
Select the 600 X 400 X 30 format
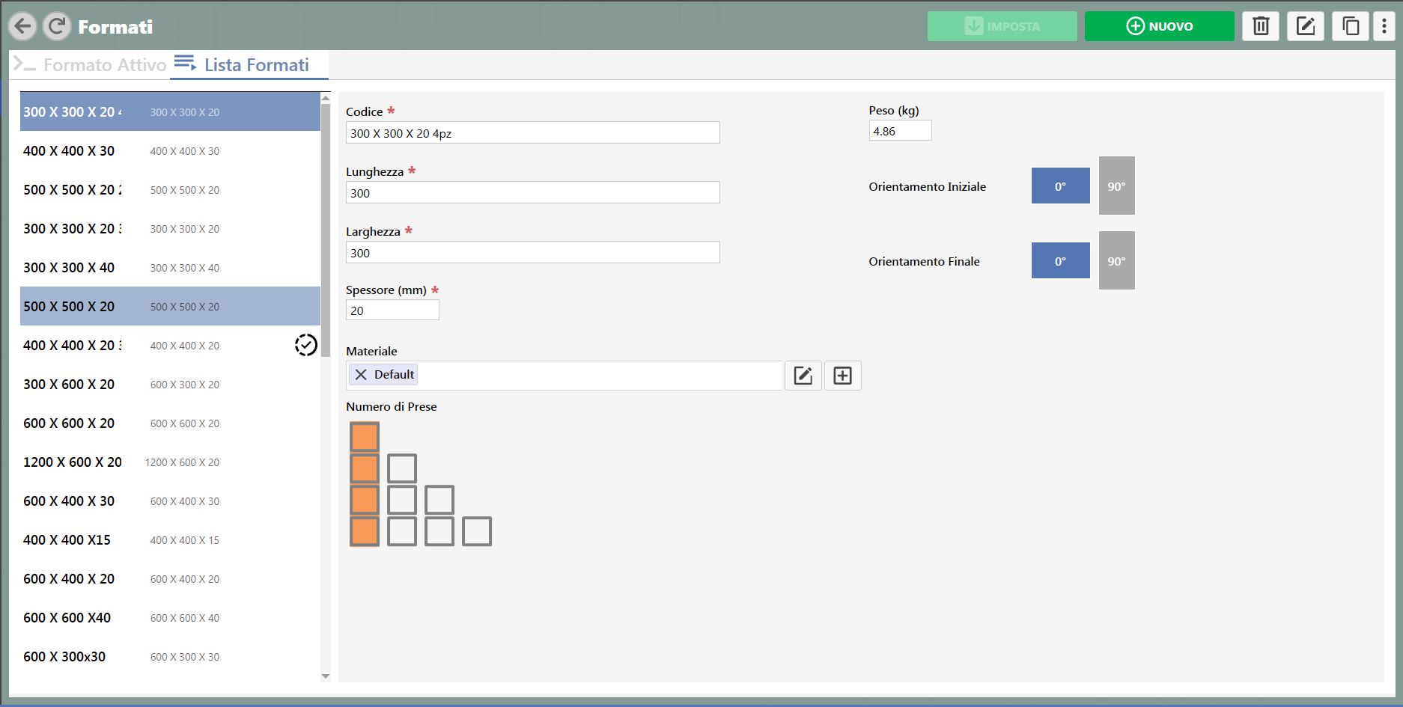(x=170, y=501)
